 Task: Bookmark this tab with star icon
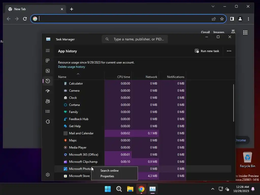pos(222,19)
